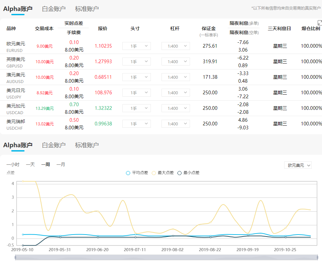Toggle the 最小点差 series in chart legend
The width and height of the screenshot is (322, 262).
[188, 173]
